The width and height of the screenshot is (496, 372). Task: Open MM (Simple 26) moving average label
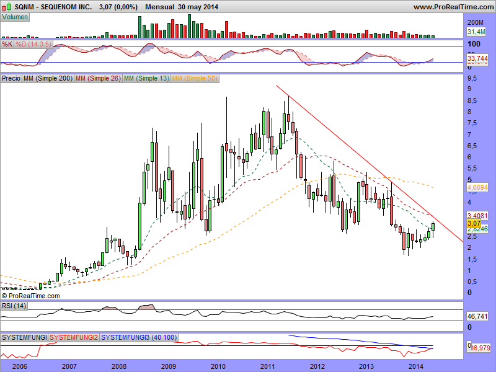[x=98, y=78]
